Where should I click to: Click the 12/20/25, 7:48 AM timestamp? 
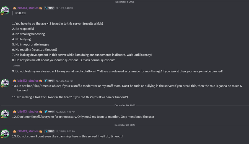(66, 111)
